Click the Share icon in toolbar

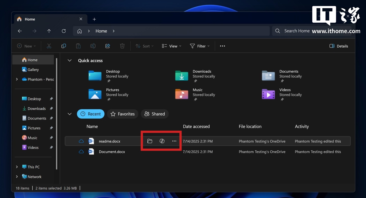[x=108, y=46]
